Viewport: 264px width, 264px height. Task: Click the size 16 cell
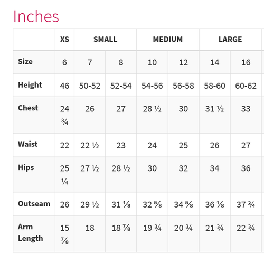[246, 62]
